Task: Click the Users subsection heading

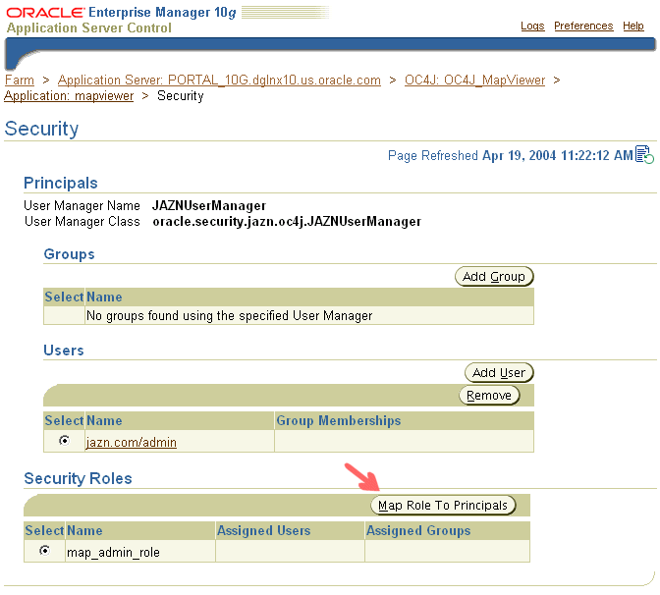Action: click(x=64, y=351)
